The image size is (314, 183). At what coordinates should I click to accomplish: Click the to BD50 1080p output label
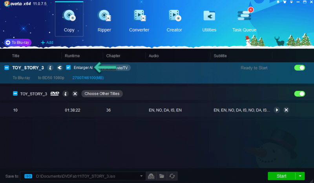point(51,78)
